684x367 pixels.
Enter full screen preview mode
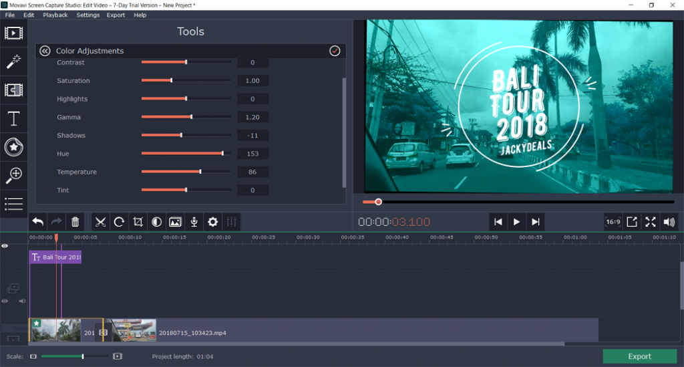point(651,222)
